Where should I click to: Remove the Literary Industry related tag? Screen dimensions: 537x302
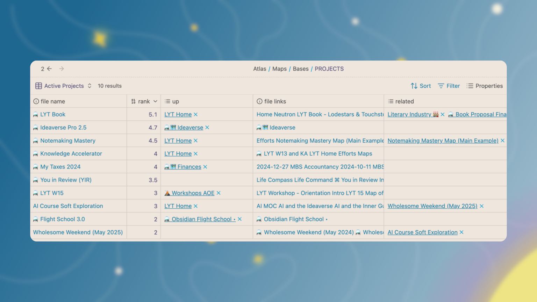(x=443, y=114)
